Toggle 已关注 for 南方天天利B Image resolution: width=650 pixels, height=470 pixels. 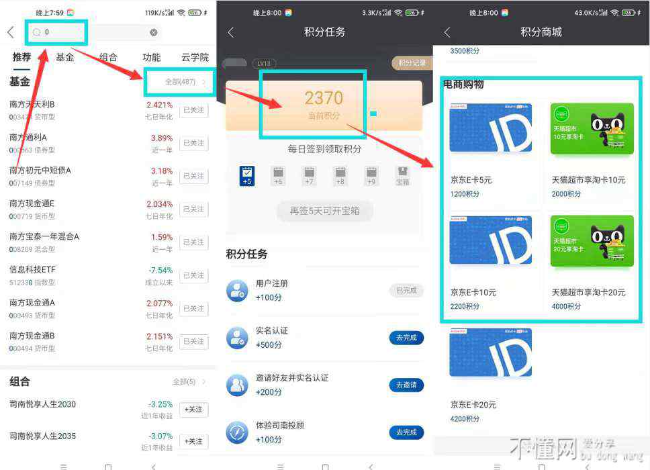[x=193, y=110]
